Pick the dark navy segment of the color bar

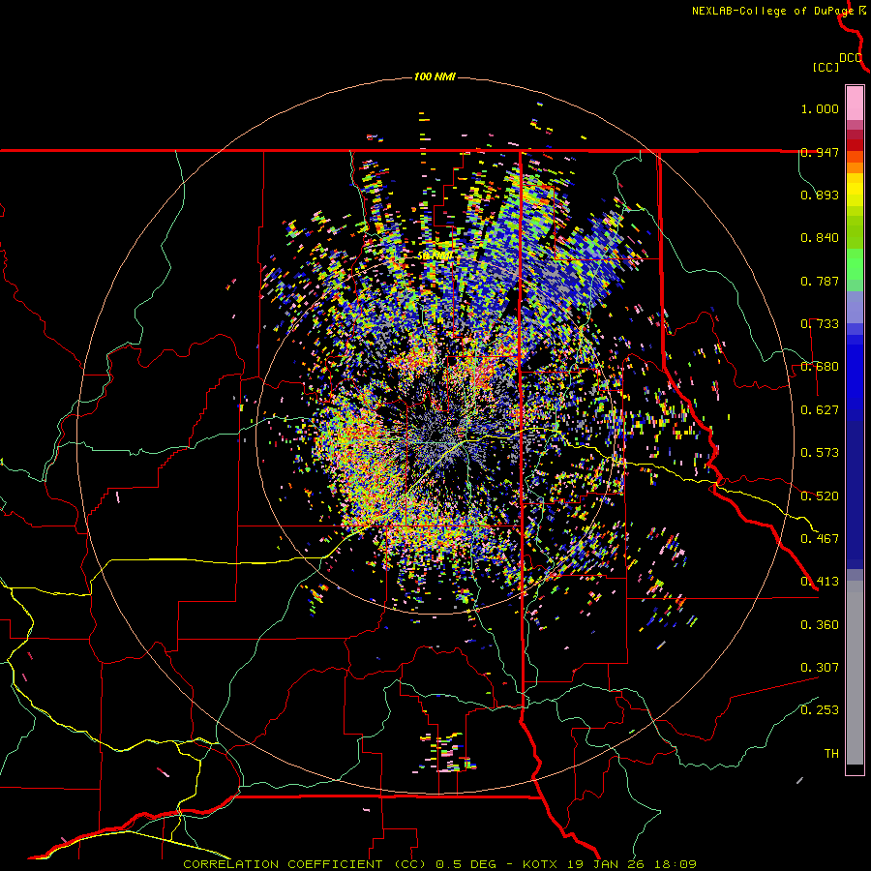(x=855, y=495)
